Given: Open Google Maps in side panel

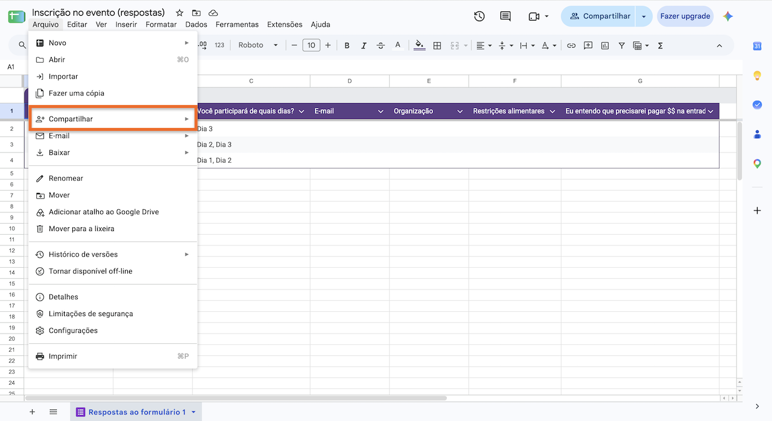Looking at the screenshot, I should click(758, 163).
